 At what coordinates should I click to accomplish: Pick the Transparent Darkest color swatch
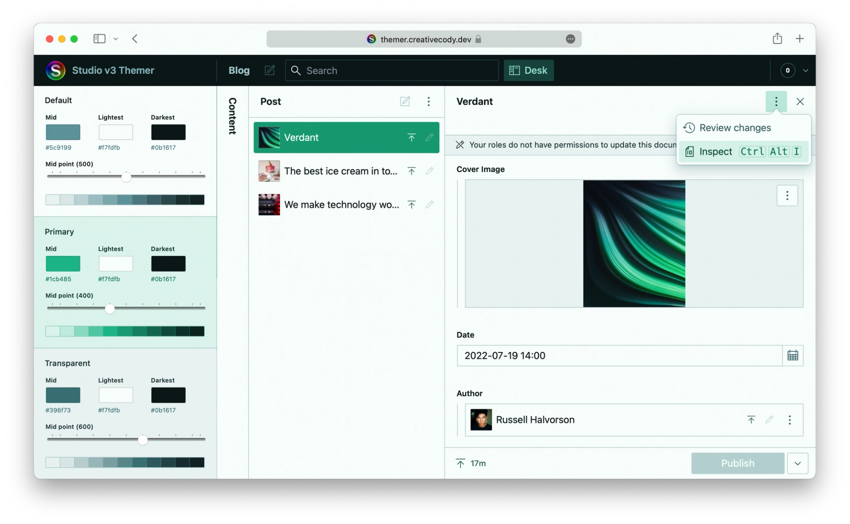click(168, 395)
